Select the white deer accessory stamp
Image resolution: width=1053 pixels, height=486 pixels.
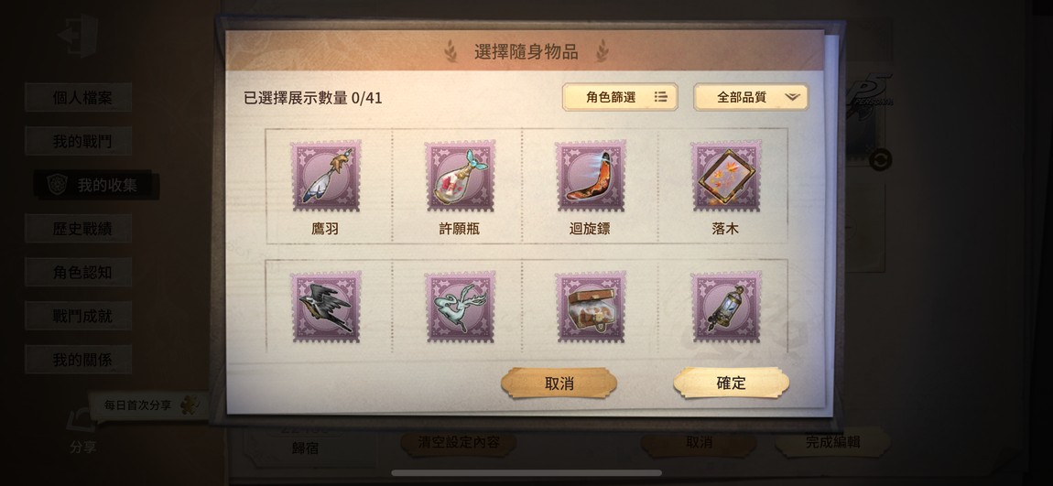point(460,307)
